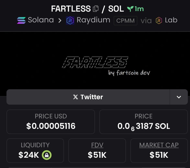Click the underlined MARKET CAP label
Image resolution: width=190 pixels, height=168 pixels.
pyautogui.click(x=159, y=145)
